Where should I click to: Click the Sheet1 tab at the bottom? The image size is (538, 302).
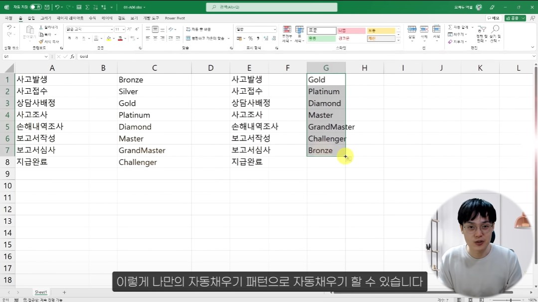coord(40,292)
